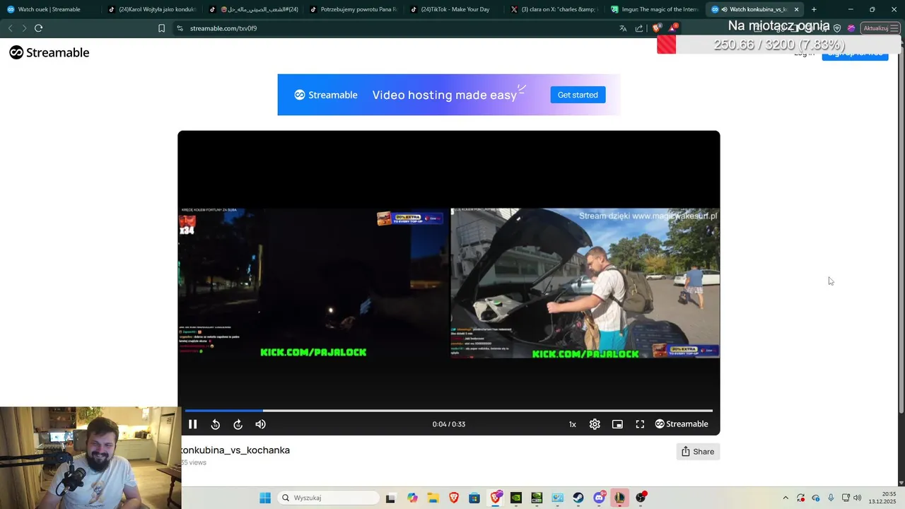Enter fullscreen with the player icon
The height and width of the screenshot is (509, 905).
point(640,424)
